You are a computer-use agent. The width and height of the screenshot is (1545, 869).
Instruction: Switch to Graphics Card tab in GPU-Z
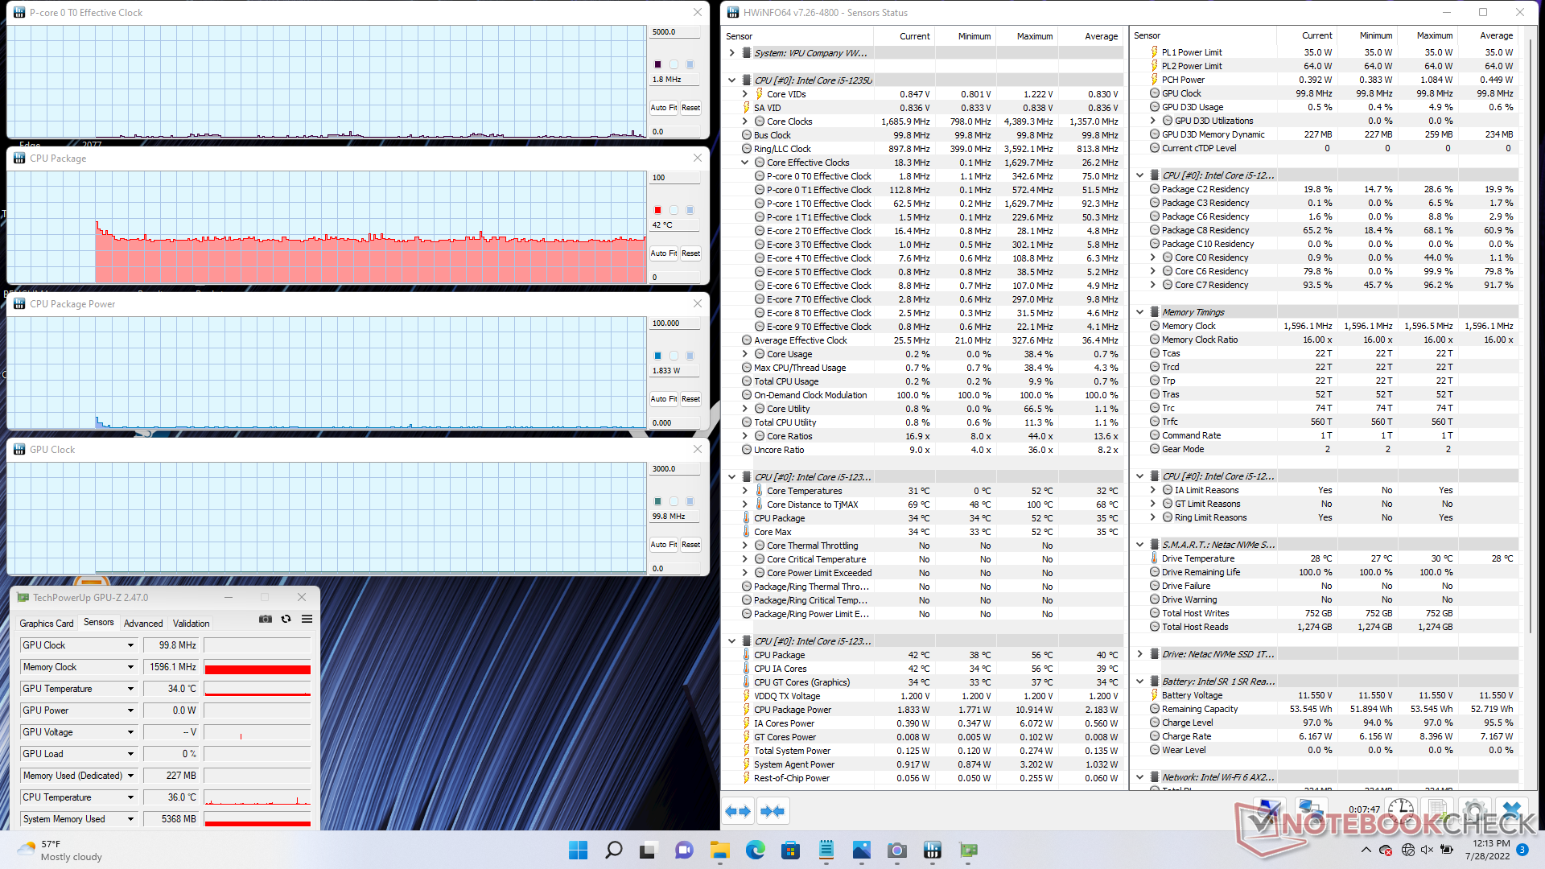pyautogui.click(x=47, y=624)
